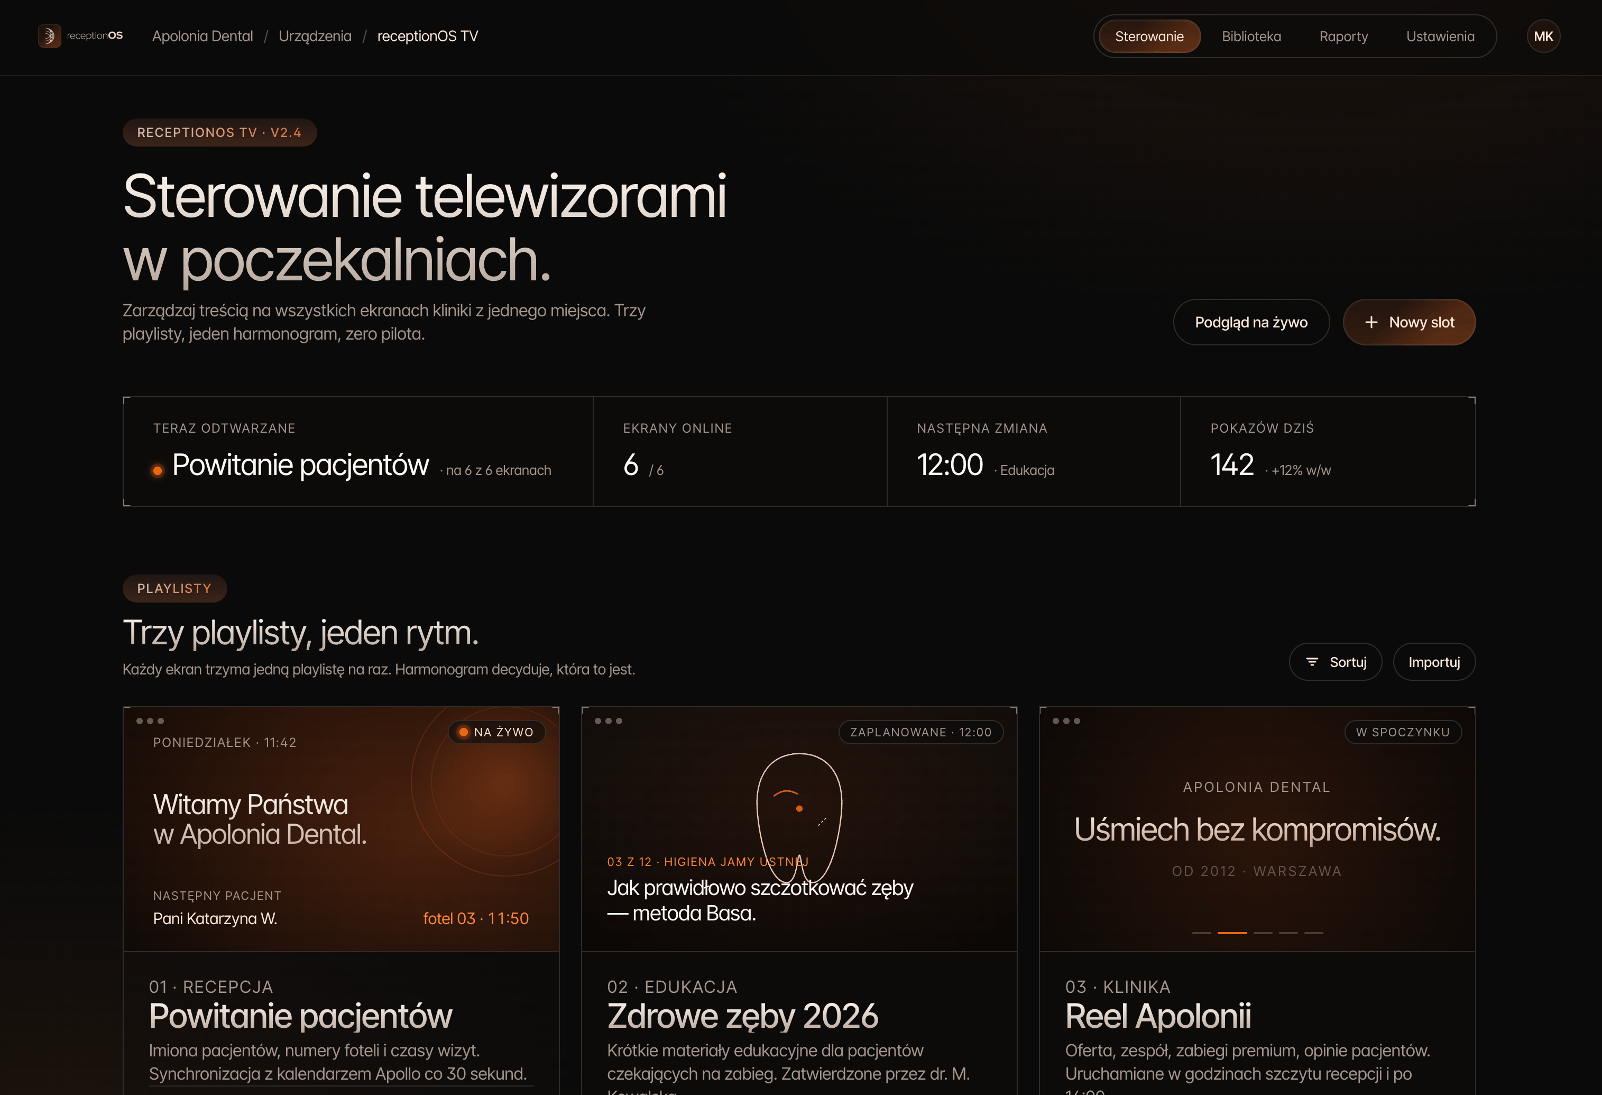The height and width of the screenshot is (1095, 1602).
Task: Click the receptionOS logo icon
Action: pos(49,36)
